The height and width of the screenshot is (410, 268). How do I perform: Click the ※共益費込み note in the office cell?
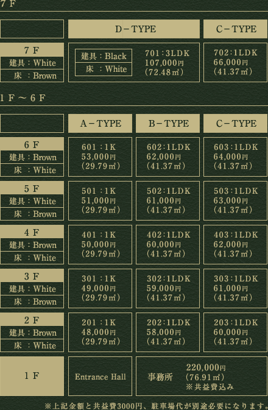pyautogui.click(x=210, y=387)
